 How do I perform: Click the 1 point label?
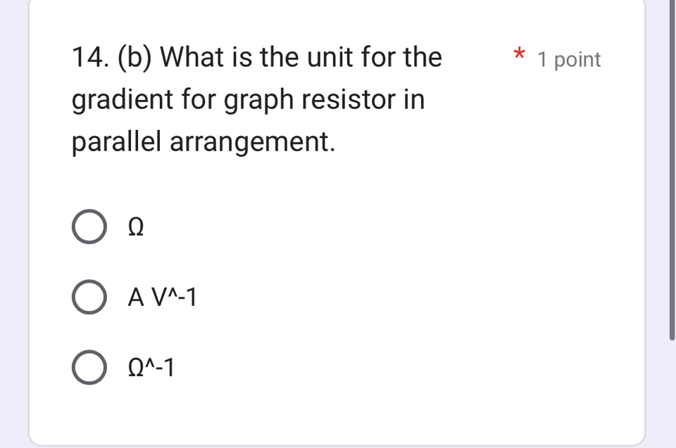[x=569, y=60]
